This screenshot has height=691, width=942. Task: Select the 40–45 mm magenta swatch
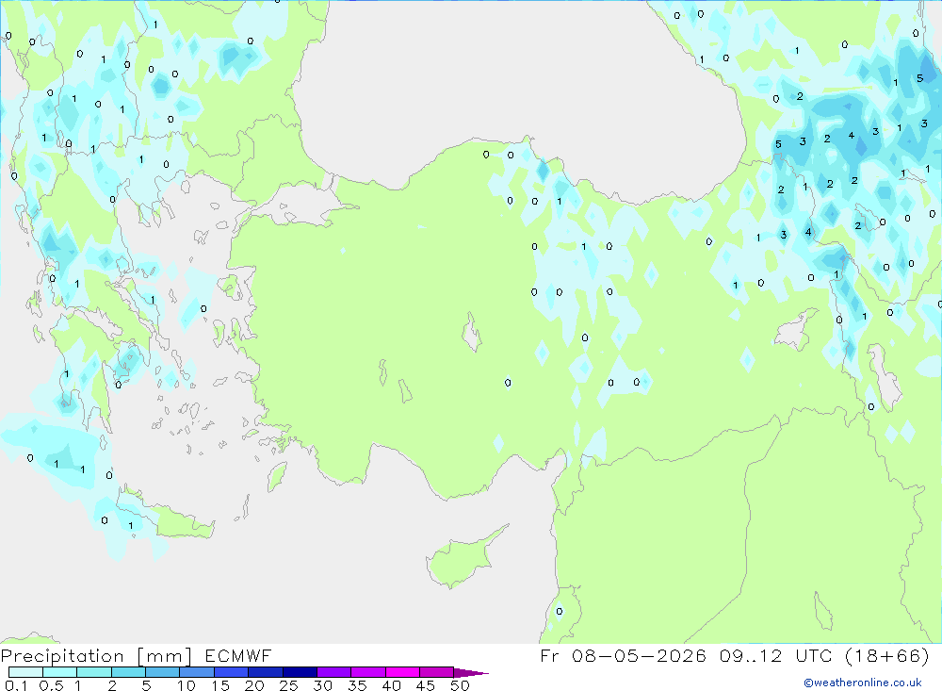(x=402, y=672)
